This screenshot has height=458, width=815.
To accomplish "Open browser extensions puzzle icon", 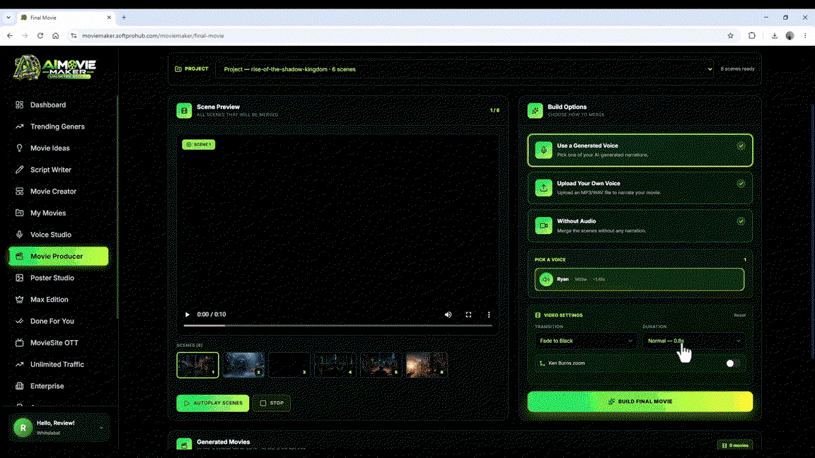I will pyautogui.click(x=751, y=36).
